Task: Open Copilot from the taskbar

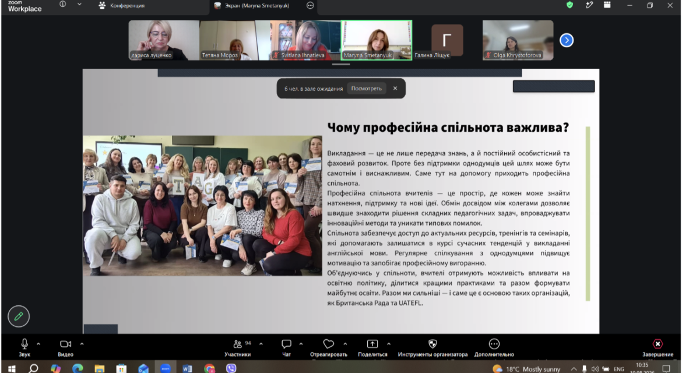Action: 56,369
